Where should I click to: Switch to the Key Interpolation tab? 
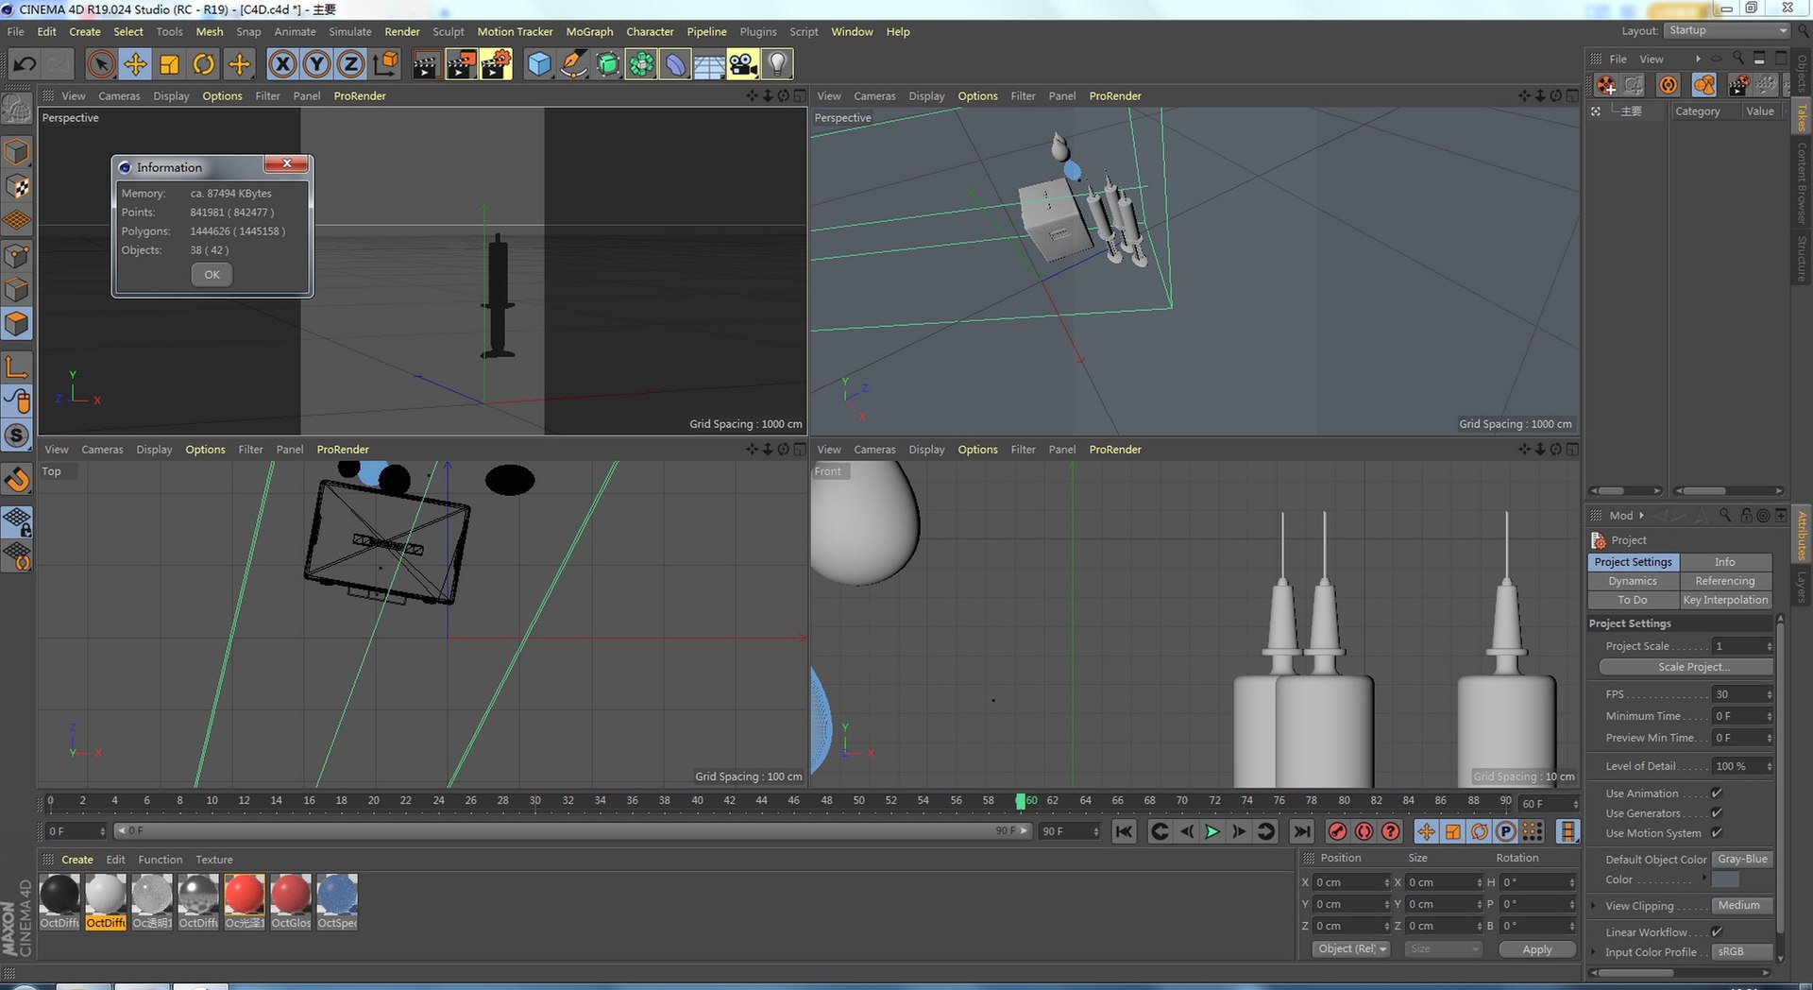[x=1725, y=600]
